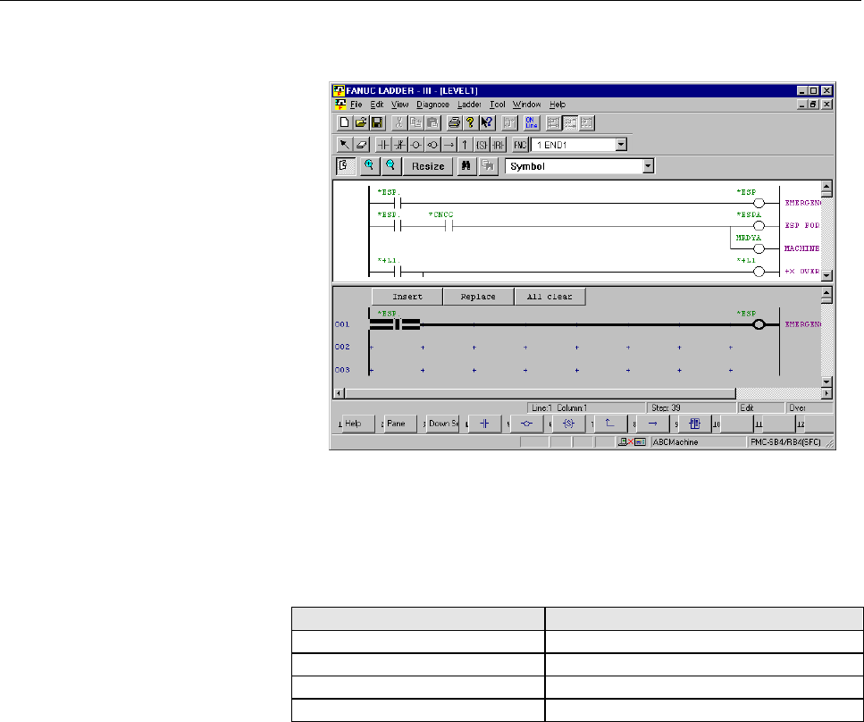This screenshot has height=722, width=864.
Task: Click the Resize button
Action: [428, 166]
